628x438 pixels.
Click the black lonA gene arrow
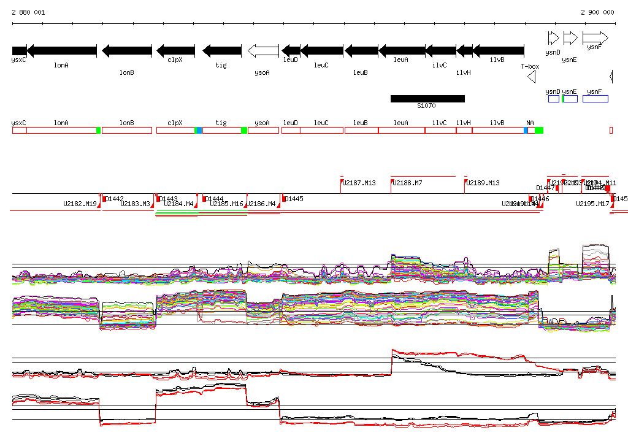62,51
